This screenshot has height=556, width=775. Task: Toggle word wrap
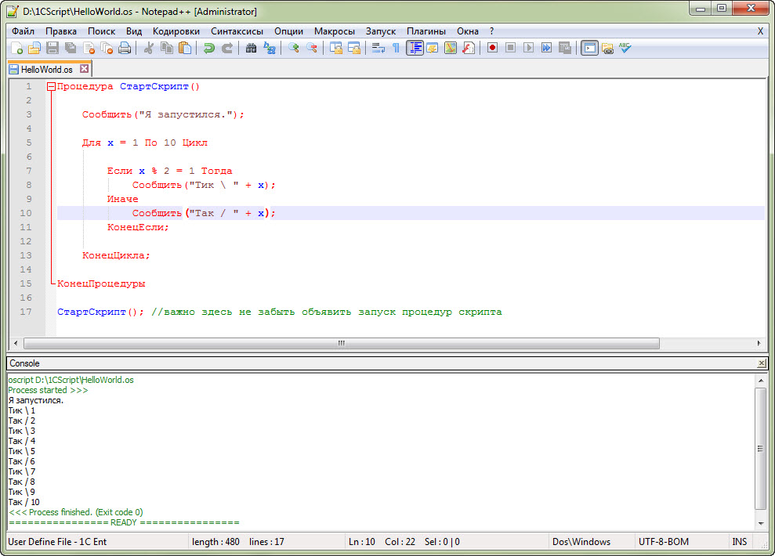378,48
